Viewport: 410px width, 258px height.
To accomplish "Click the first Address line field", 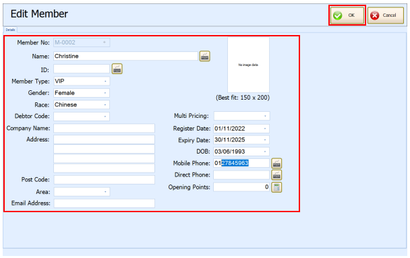I will [x=104, y=139].
